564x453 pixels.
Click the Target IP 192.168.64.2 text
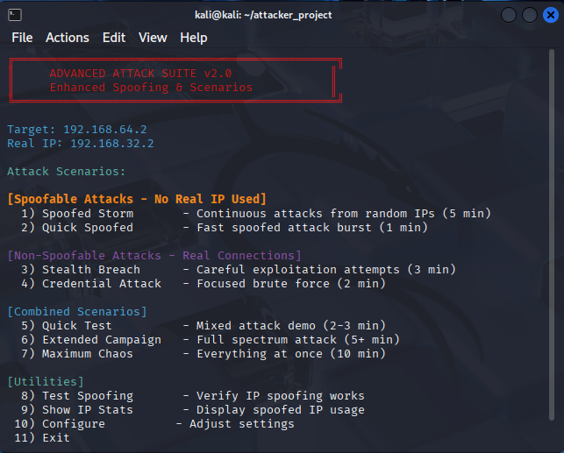coord(77,130)
